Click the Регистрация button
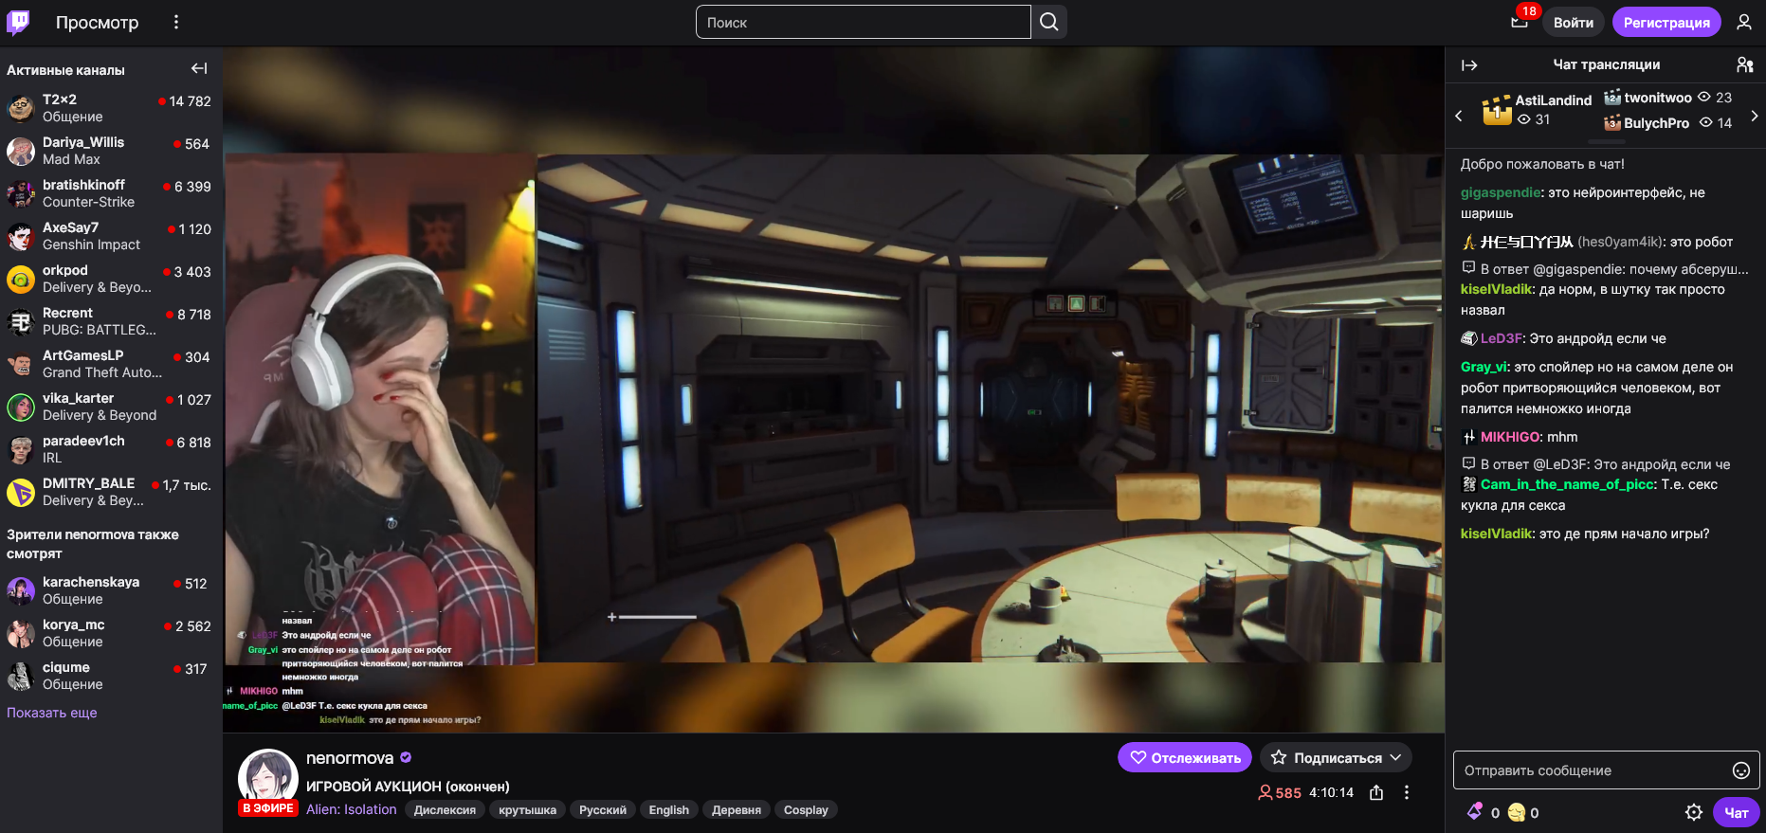1766x833 pixels. tap(1666, 22)
